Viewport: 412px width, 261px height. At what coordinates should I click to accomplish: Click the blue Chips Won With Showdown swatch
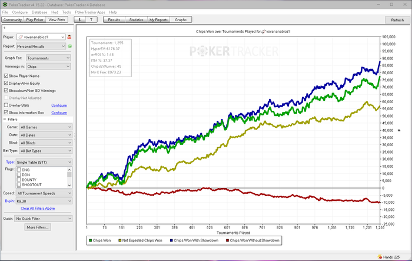tap(171, 240)
